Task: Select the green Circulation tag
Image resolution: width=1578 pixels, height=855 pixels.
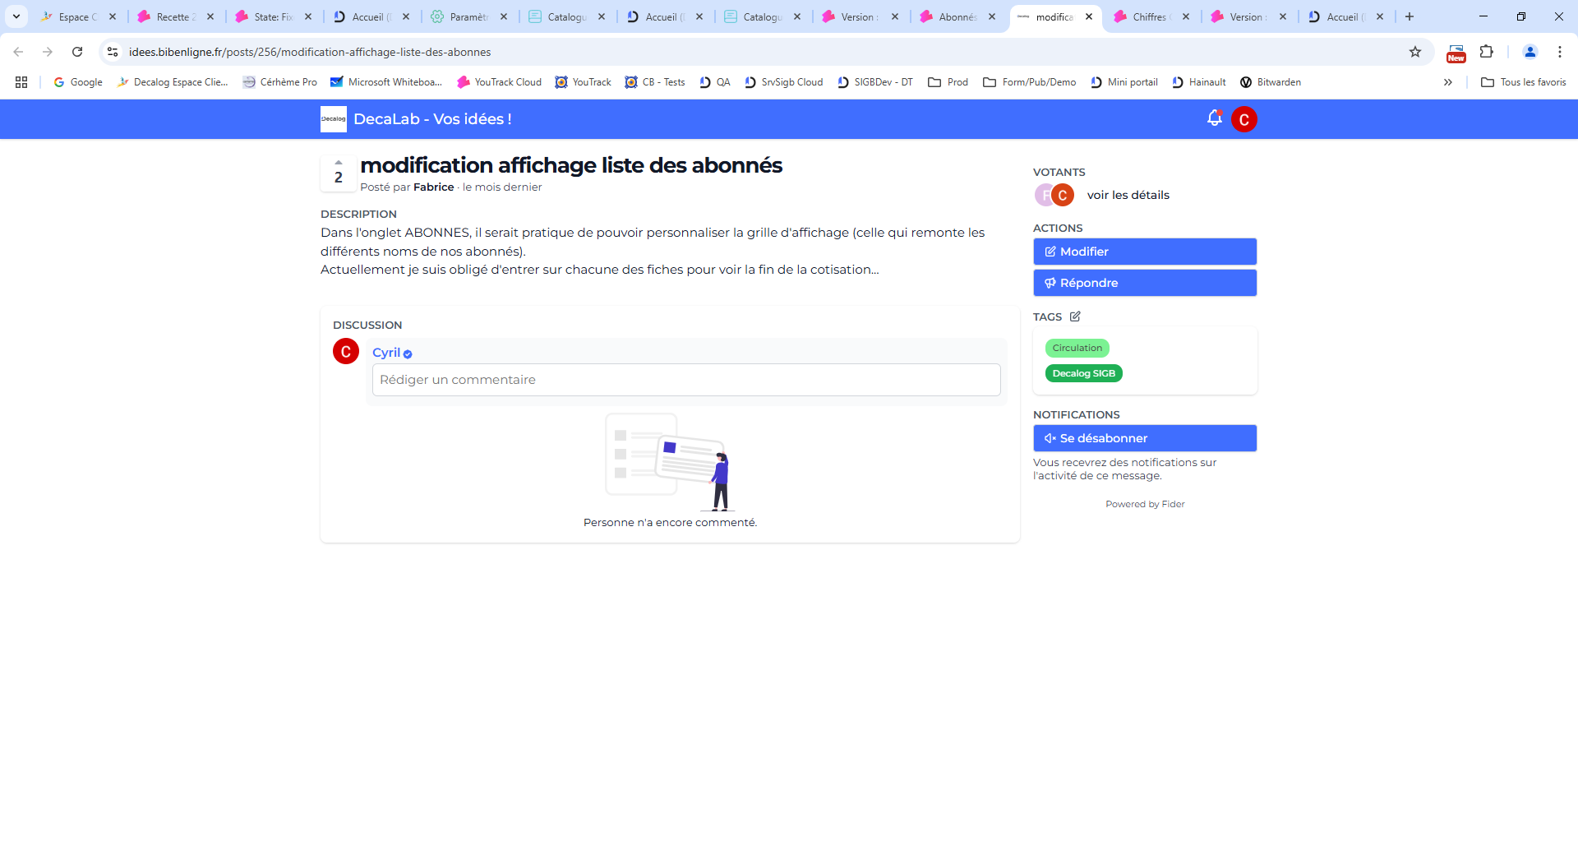Action: click(1077, 348)
